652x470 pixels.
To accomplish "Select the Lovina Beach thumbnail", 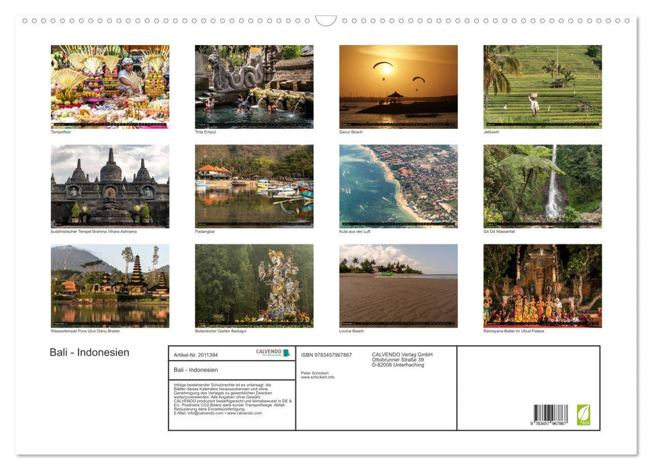I will point(398,285).
